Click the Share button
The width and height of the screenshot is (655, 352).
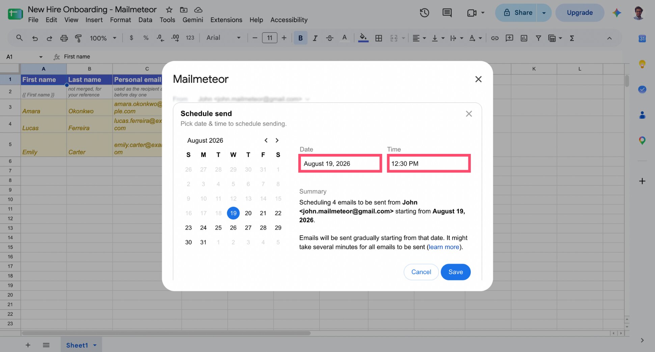(x=516, y=13)
